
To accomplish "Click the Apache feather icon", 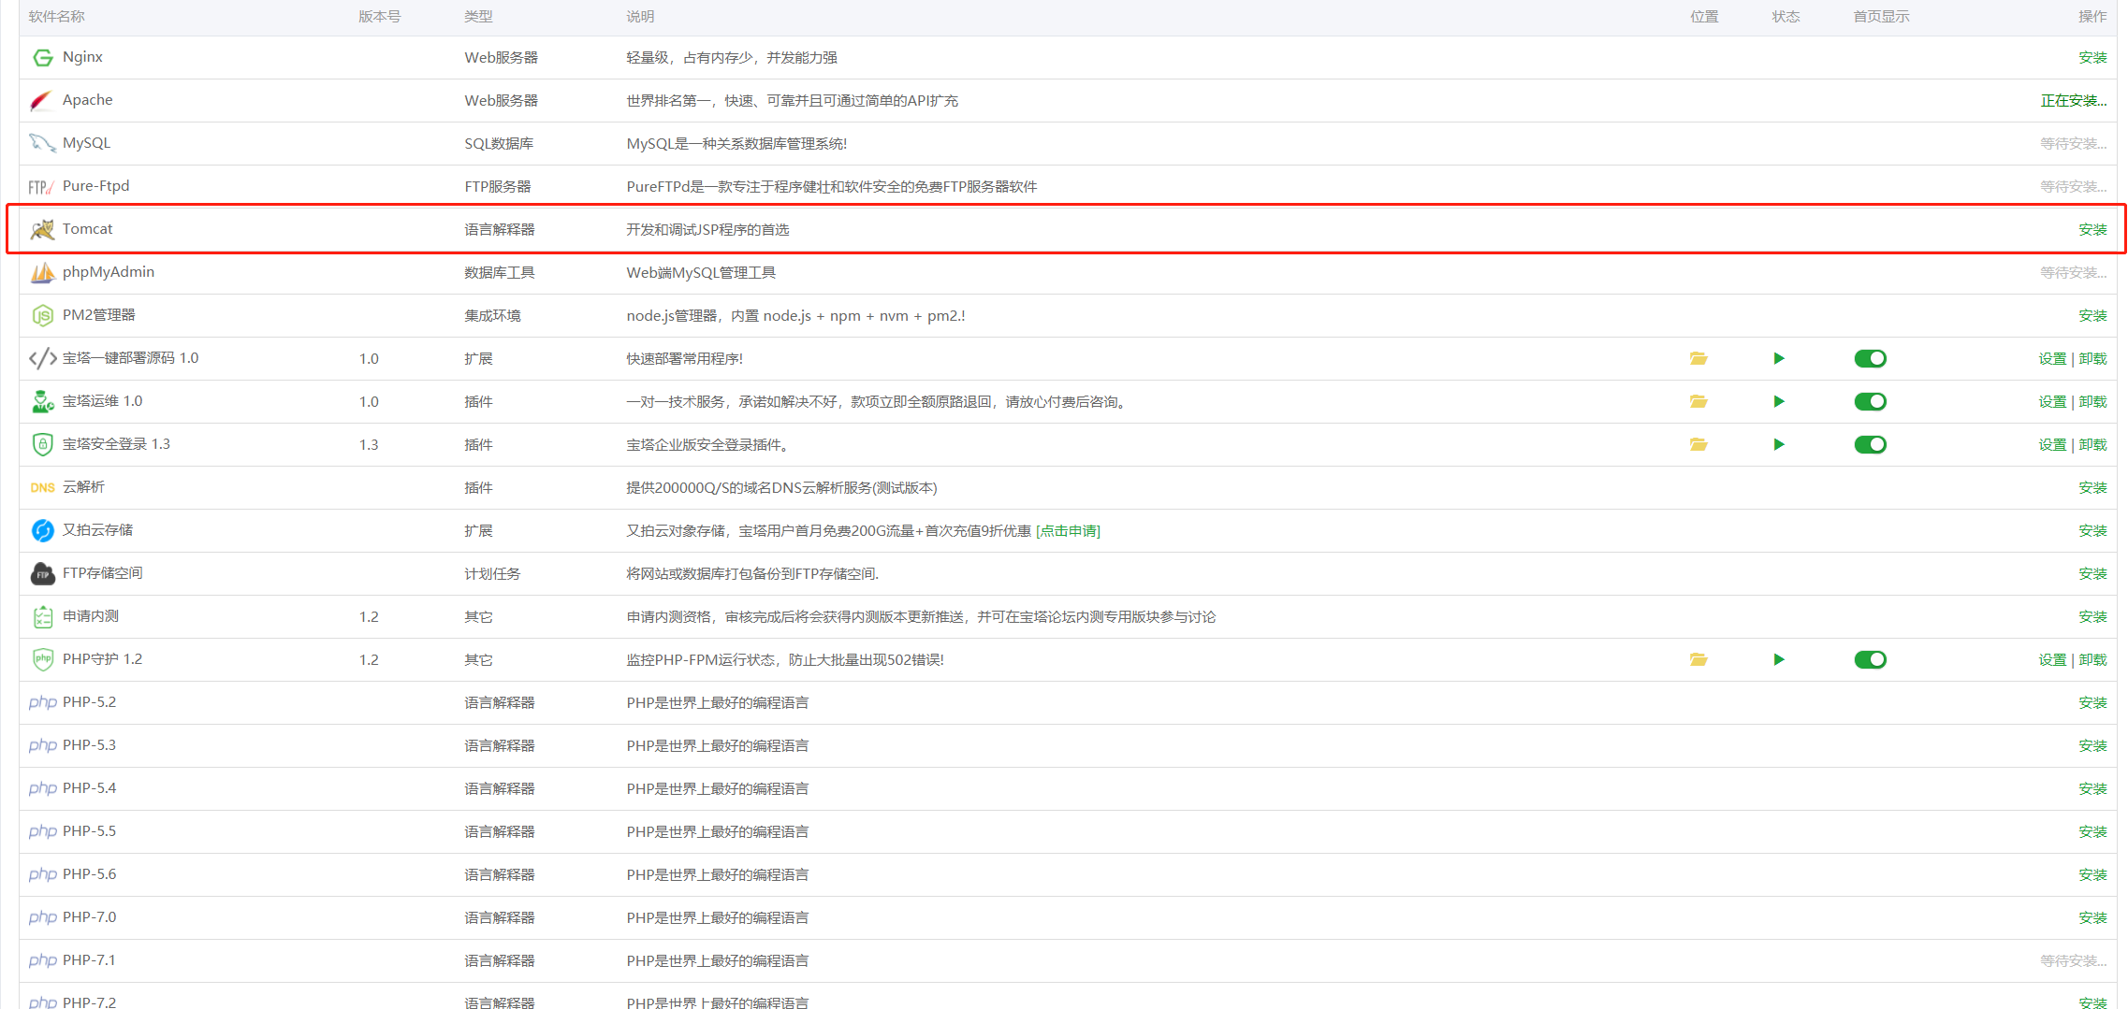I will [41, 101].
